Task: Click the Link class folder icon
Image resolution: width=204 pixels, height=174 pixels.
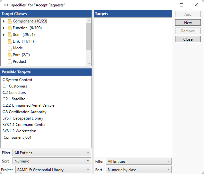Action: (10, 41)
